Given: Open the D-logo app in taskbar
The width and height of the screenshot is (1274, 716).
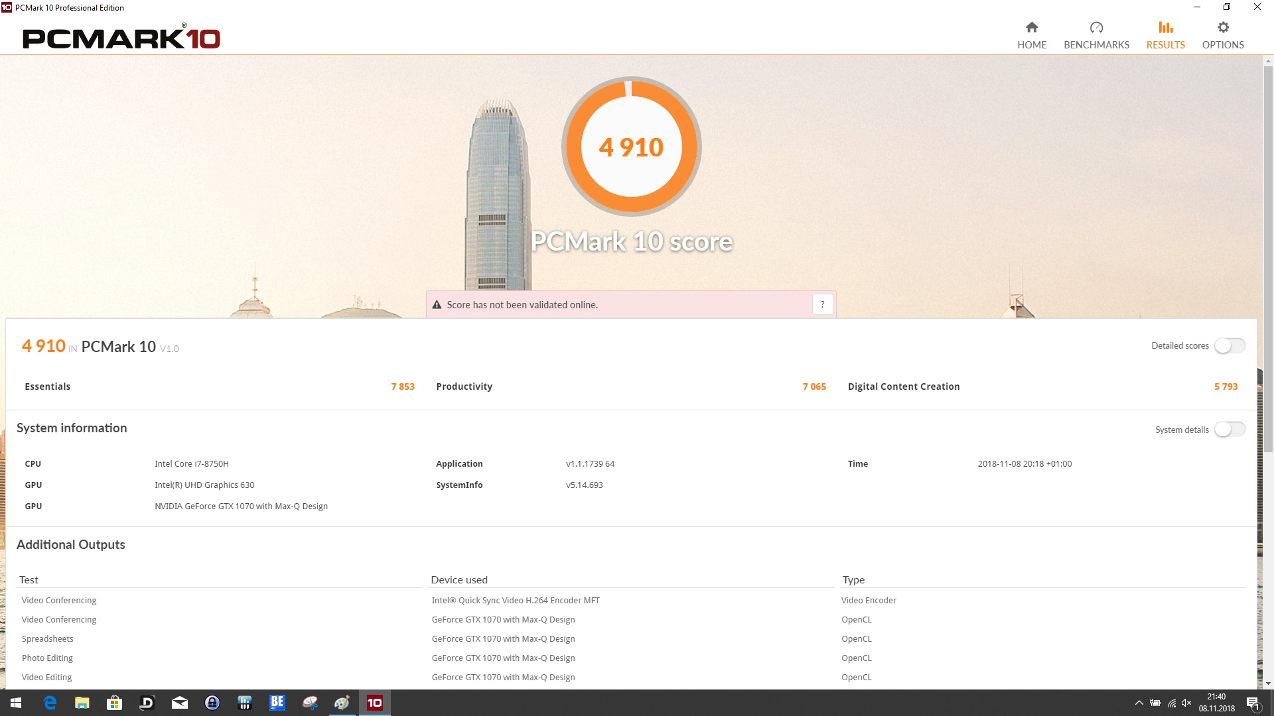Looking at the screenshot, I should 147,703.
